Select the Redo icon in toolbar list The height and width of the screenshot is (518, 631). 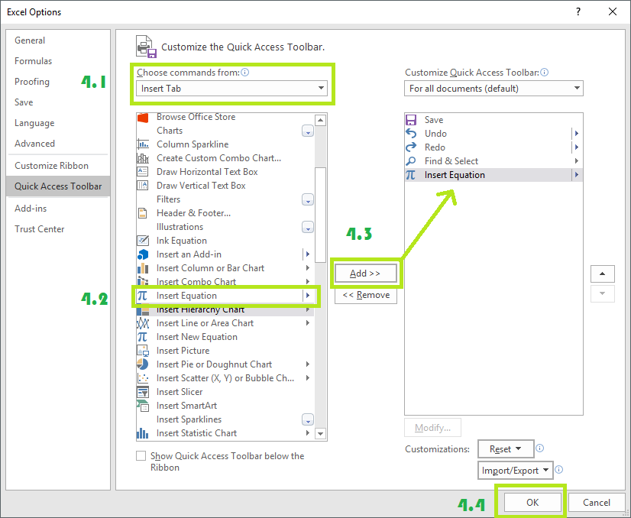point(411,147)
